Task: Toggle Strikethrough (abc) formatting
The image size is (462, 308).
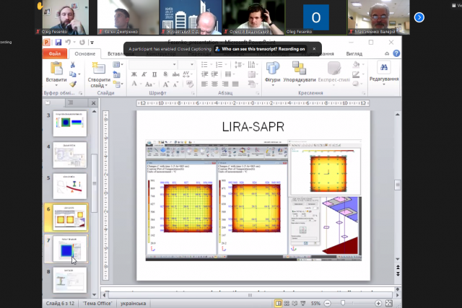Action: [x=176, y=74]
